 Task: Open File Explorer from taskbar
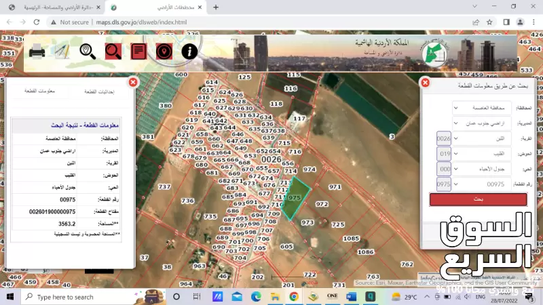(x=275, y=297)
